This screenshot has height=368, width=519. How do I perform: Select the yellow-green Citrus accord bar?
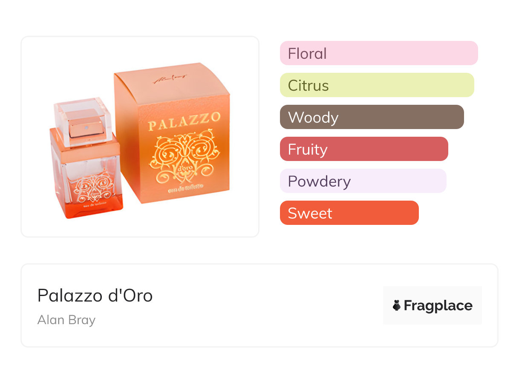pos(377,85)
